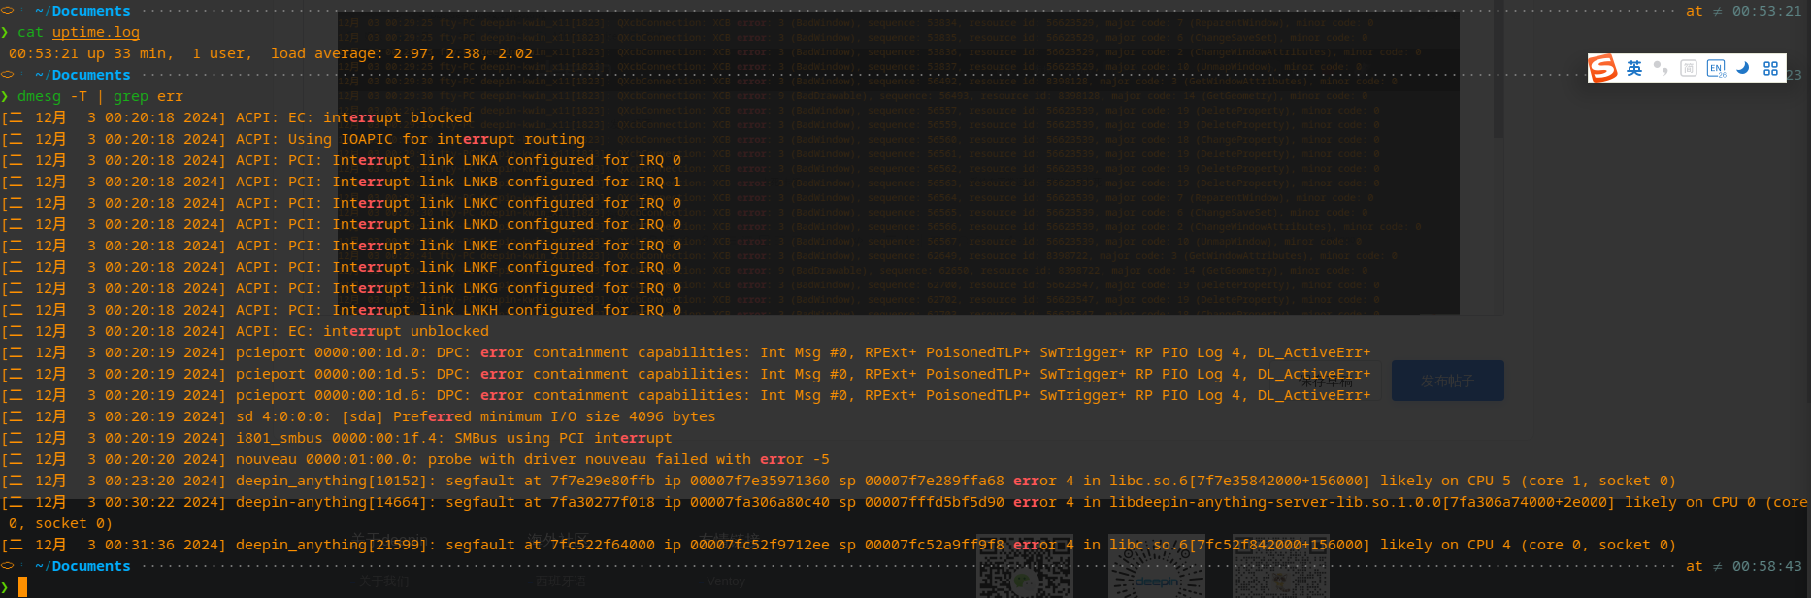Click the 'EC: interrupt unblocked' log line

[246, 331]
